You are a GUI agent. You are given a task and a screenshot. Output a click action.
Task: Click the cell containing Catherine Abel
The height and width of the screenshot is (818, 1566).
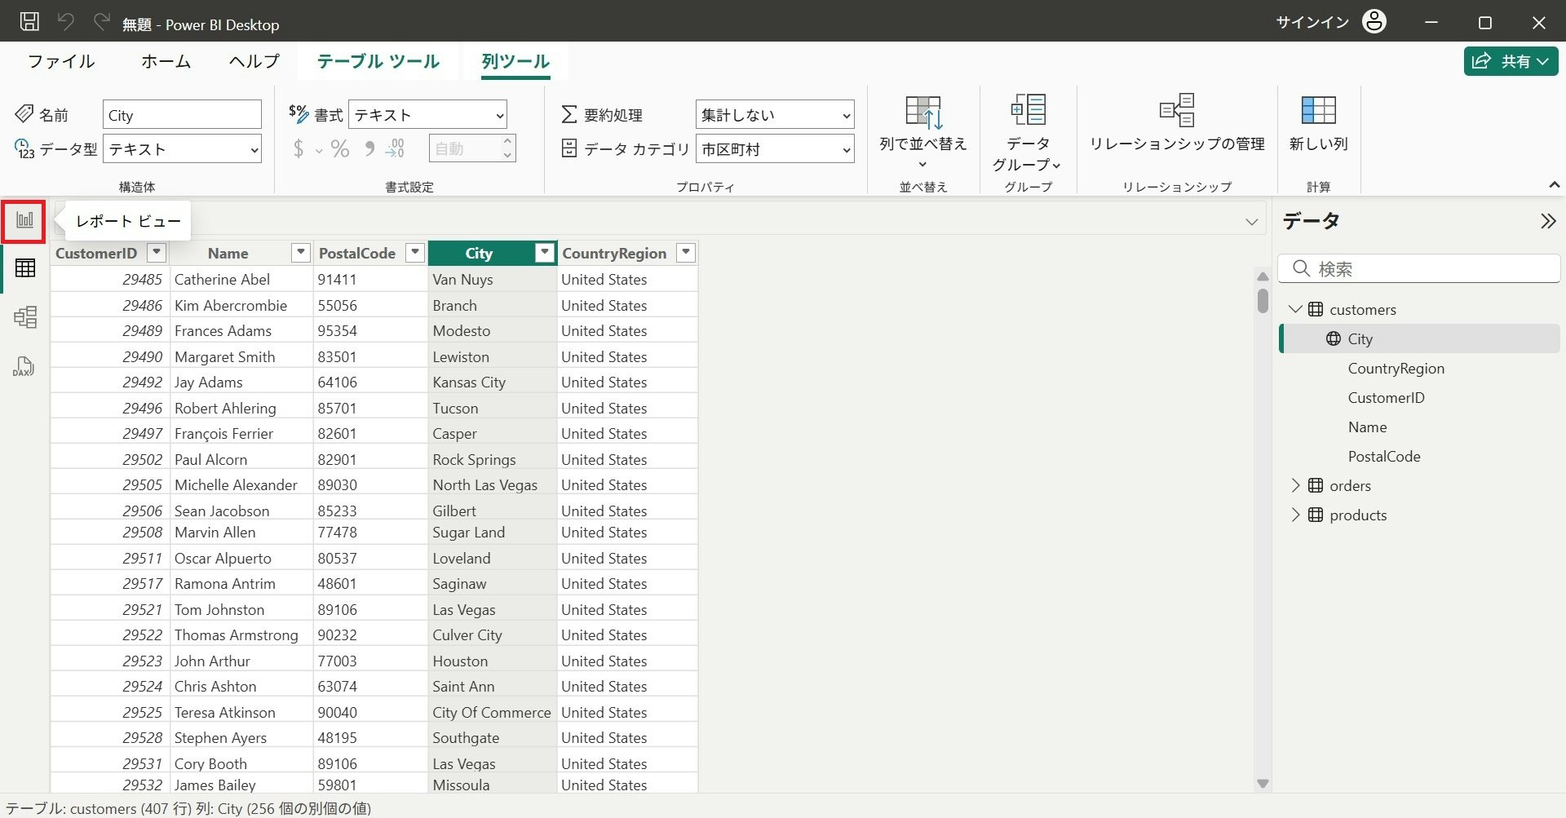241,279
